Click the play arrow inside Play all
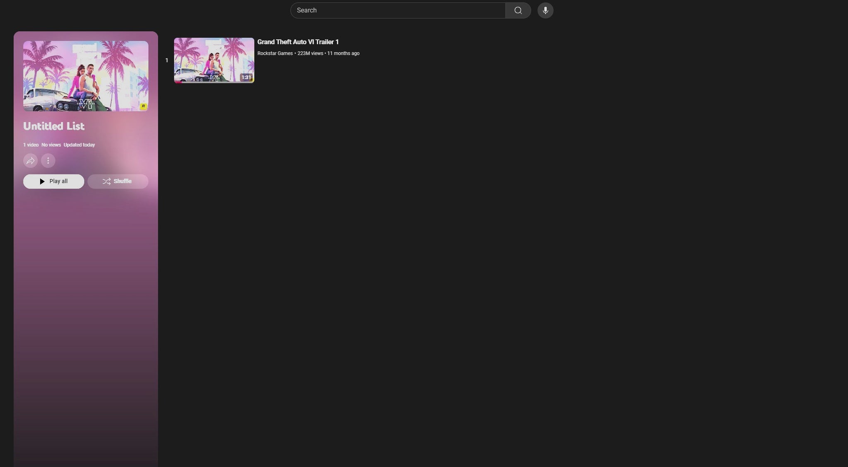Image resolution: width=848 pixels, height=467 pixels. (x=42, y=181)
